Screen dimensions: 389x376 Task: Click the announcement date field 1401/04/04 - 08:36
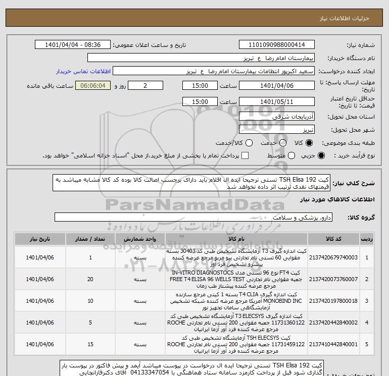[x=73, y=45]
